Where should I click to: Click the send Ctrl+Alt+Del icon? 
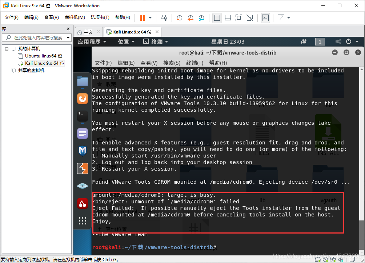[164, 18]
